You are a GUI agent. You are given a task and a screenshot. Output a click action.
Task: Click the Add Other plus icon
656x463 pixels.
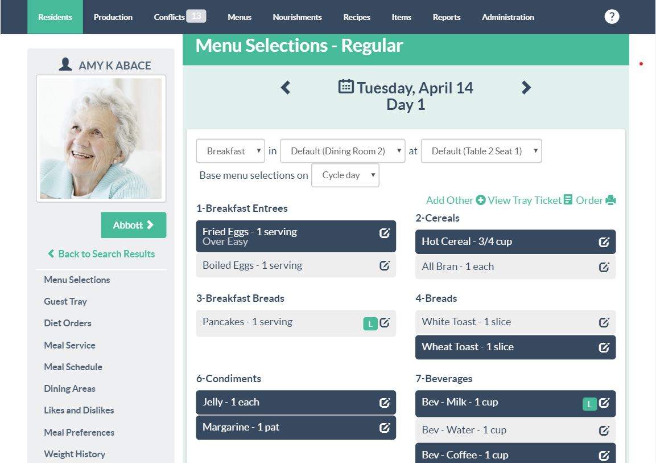(x=480, y=200)
